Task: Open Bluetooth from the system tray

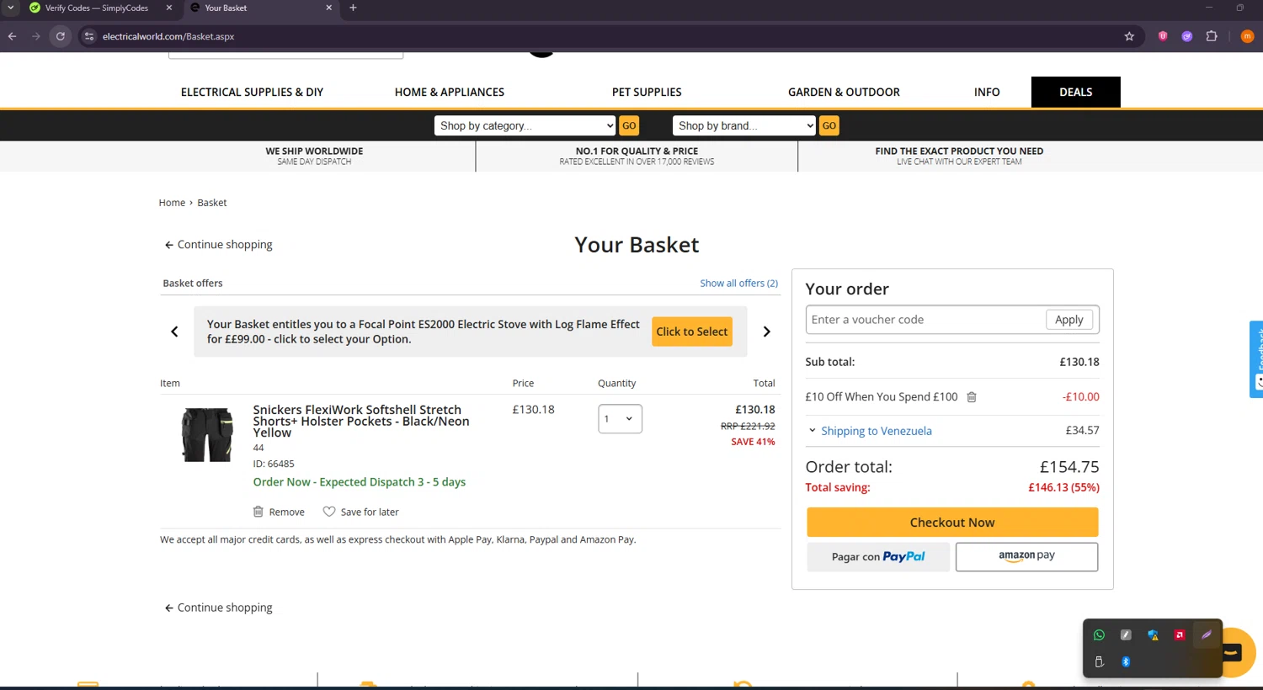Action: (x=1126, y=662)
